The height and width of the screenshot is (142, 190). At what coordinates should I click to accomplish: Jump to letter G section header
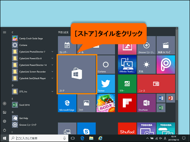click(x=13, y=112)
